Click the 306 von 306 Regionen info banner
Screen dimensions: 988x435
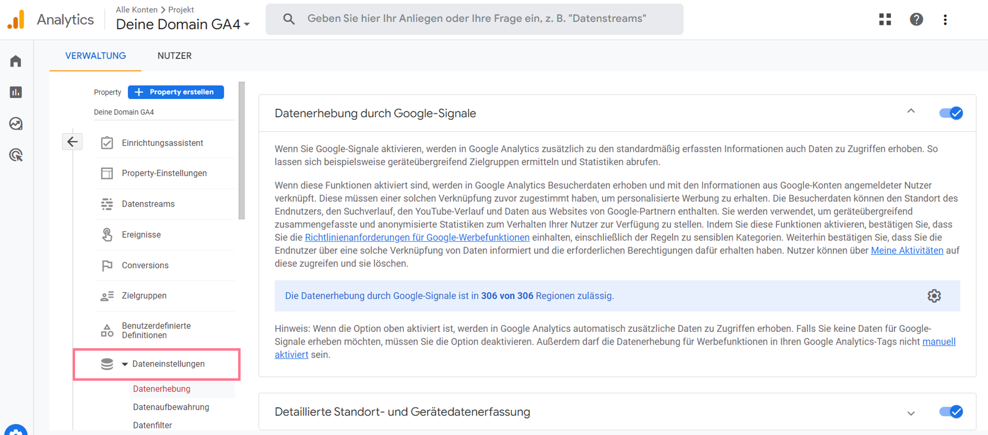point(617,296)
